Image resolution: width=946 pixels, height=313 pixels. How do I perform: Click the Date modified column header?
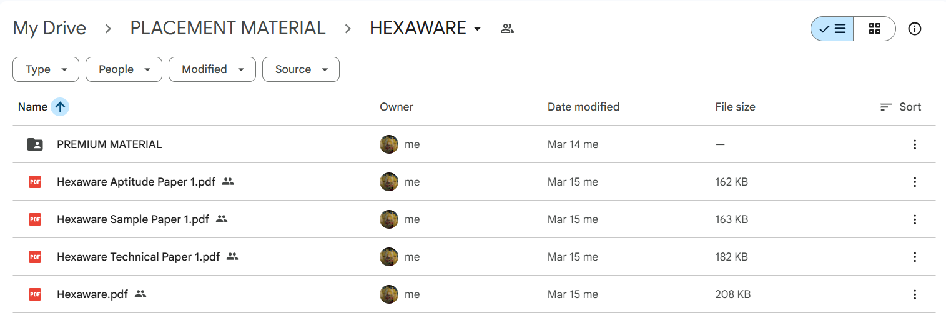coord(584,107)
